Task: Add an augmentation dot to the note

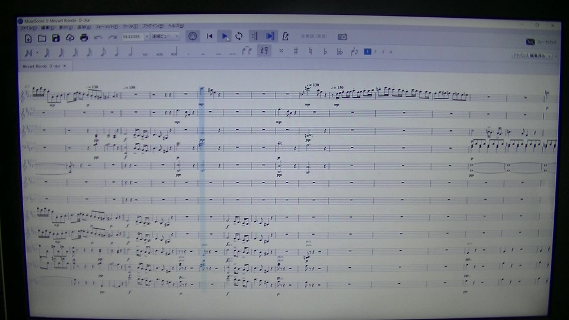Action: coord(188,54)
